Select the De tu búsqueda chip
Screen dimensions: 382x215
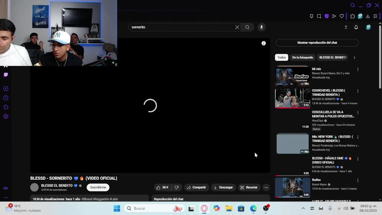tap(302, 57)
